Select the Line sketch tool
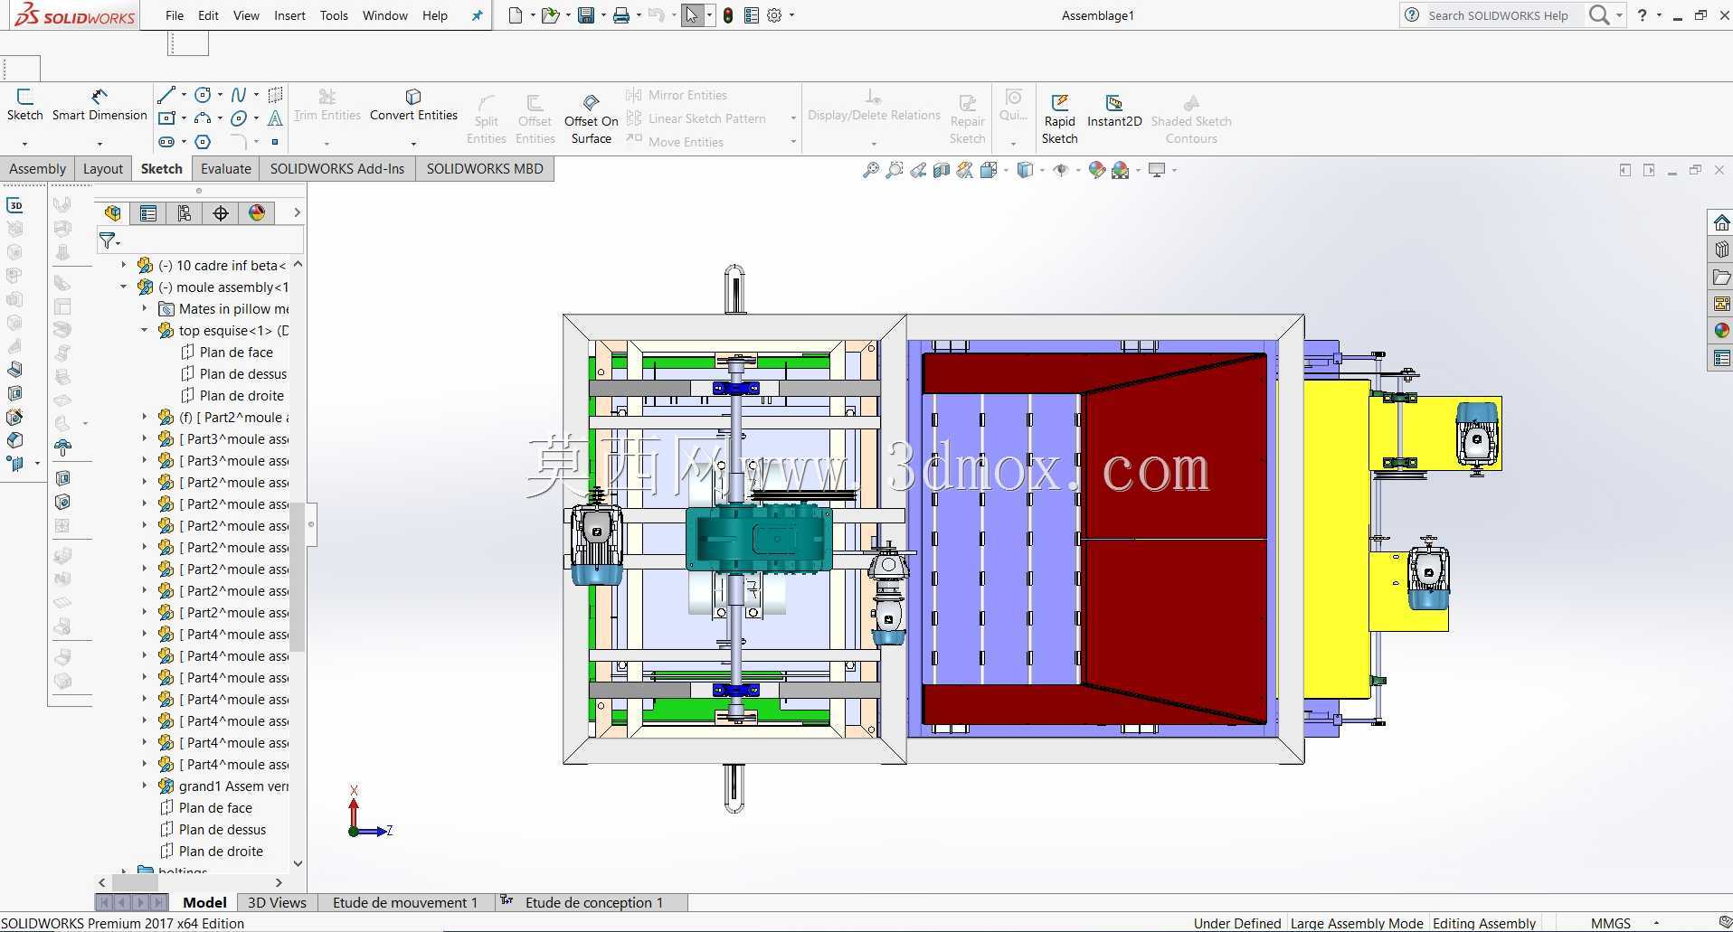1733x932 pixels. click(x=166, y=95)
